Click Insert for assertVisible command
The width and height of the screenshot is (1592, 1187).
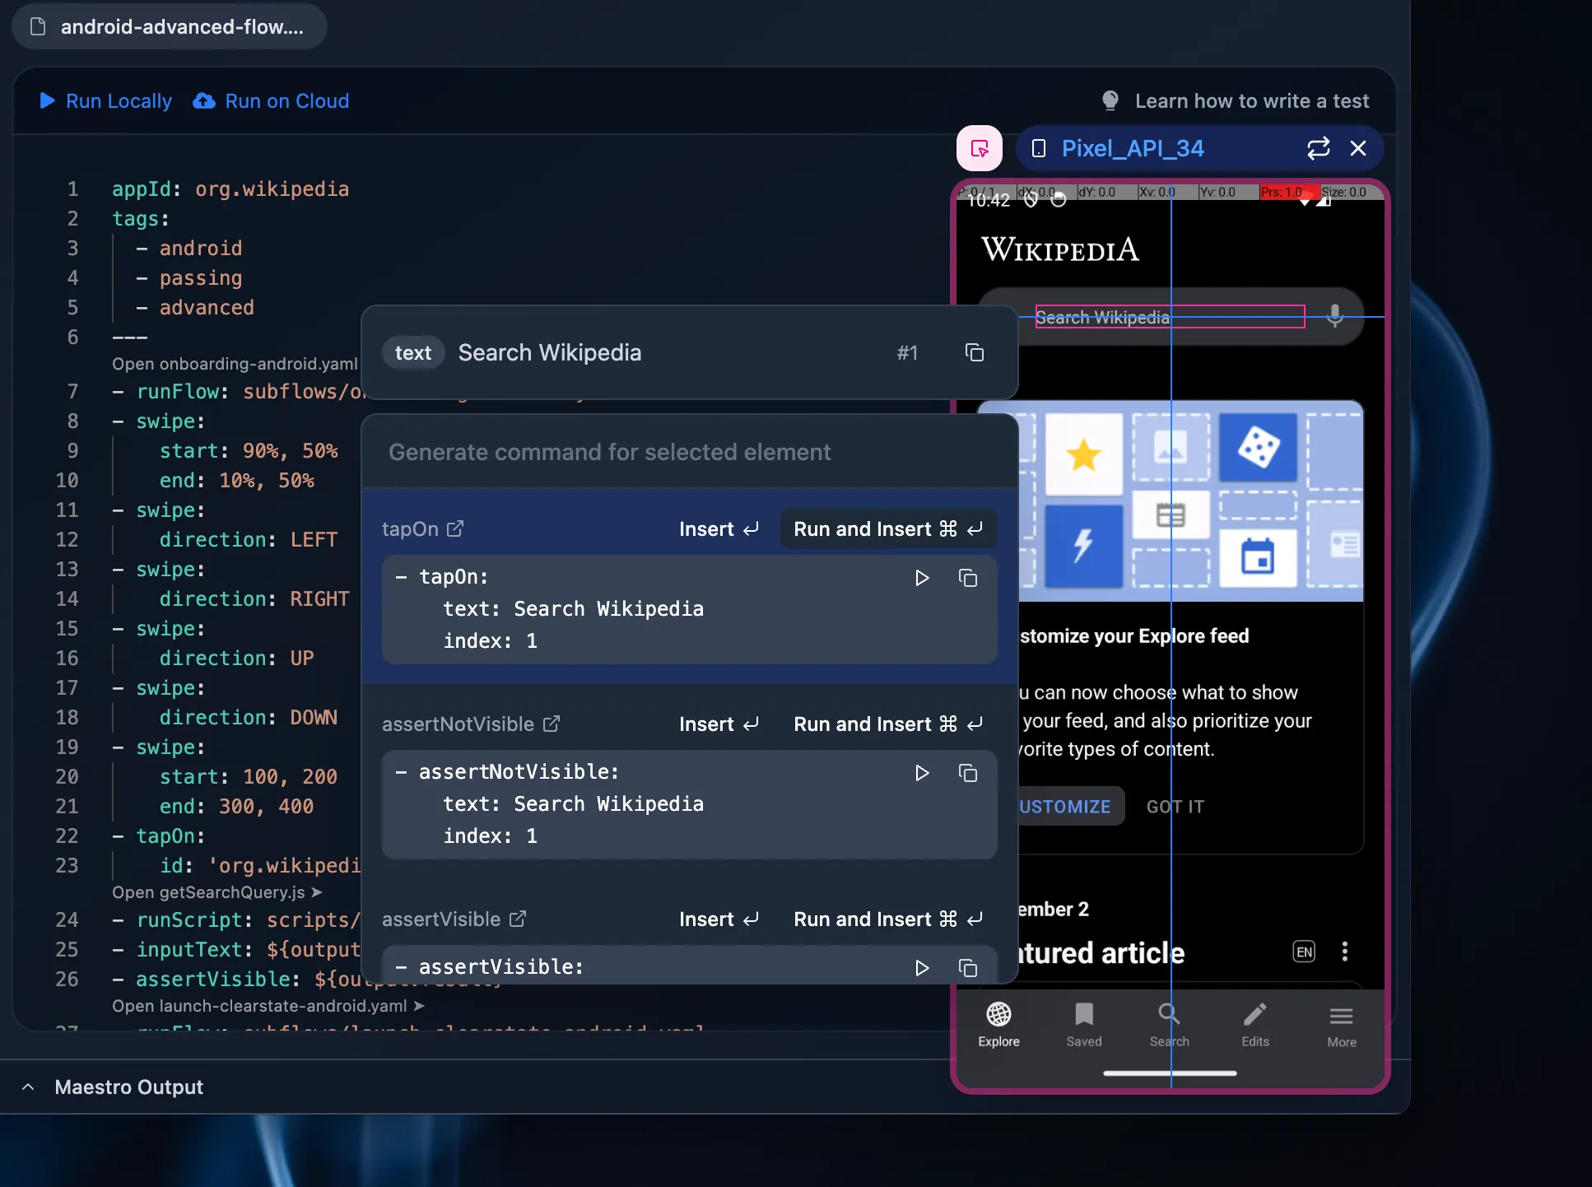pos(719,919)
